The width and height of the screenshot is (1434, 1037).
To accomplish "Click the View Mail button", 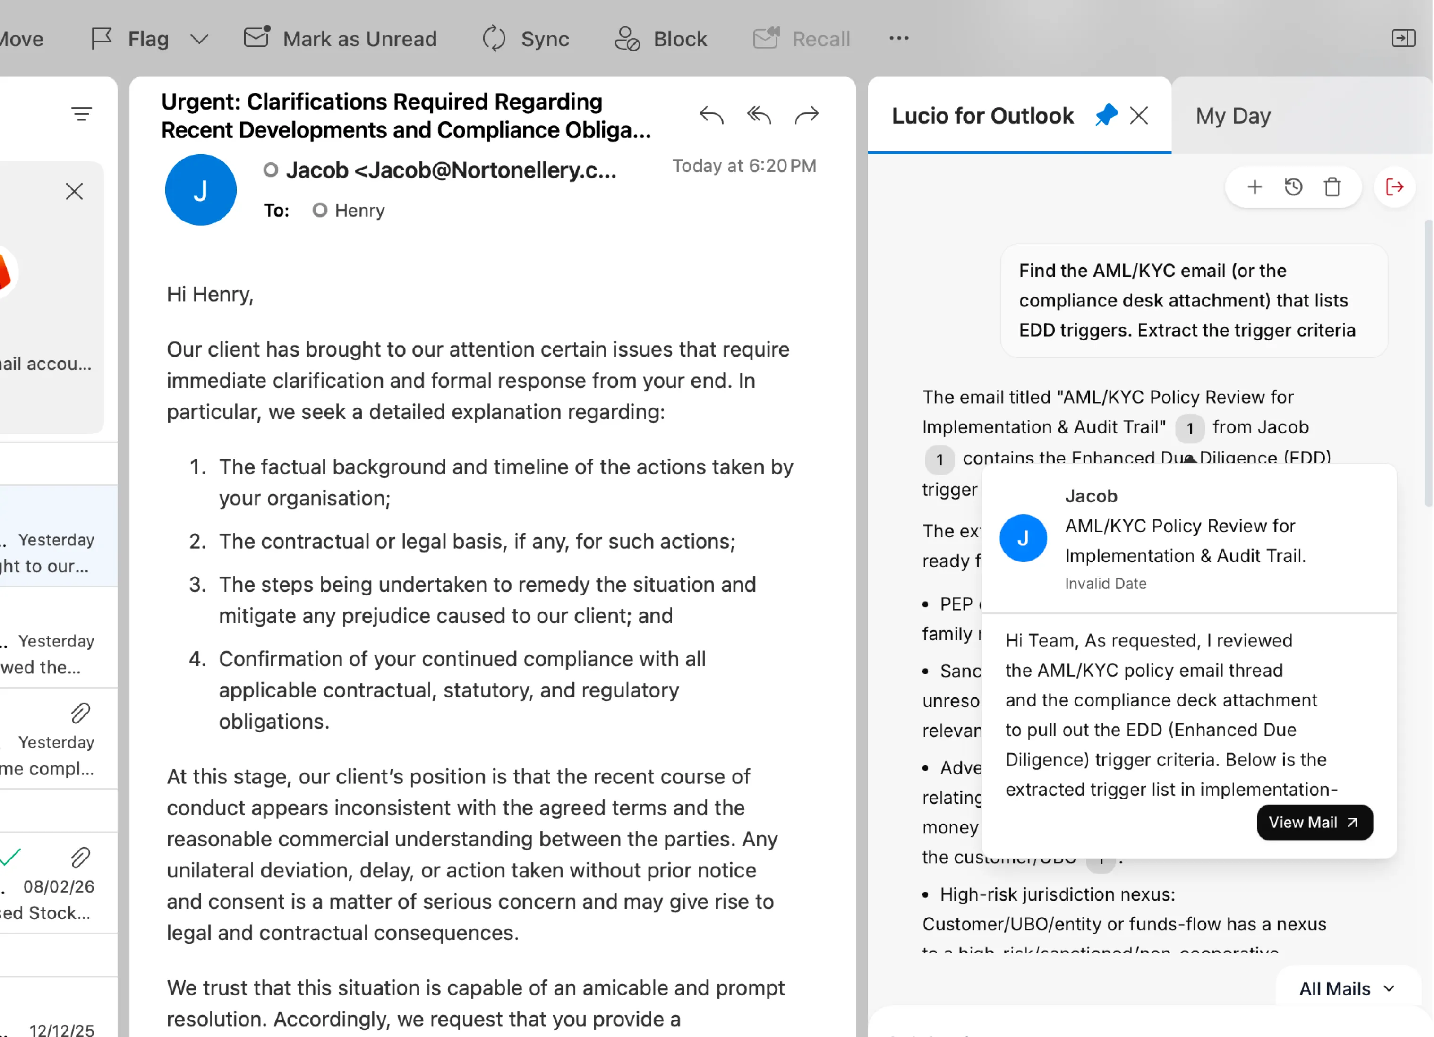I will tap(1314, 822).
